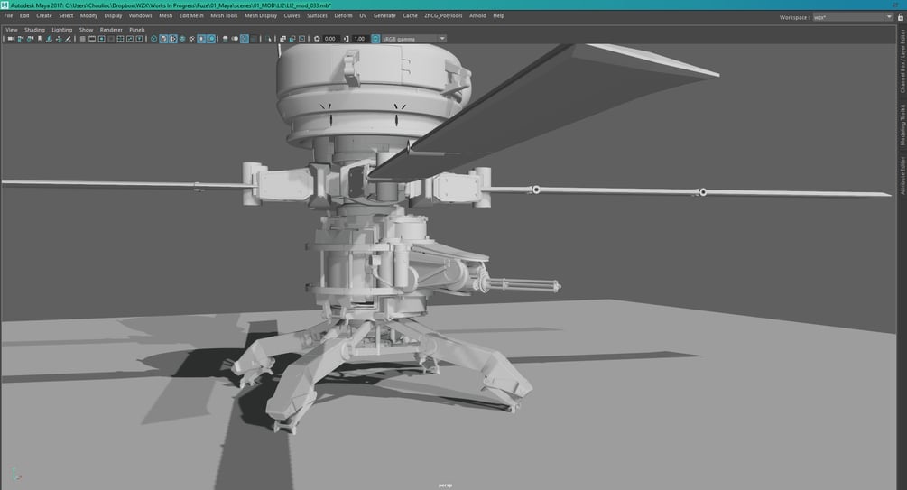The height and width of the screenshot is (490, 907).
Task: Toggle the Use Default Material icon
Action: tap(172, 39)
